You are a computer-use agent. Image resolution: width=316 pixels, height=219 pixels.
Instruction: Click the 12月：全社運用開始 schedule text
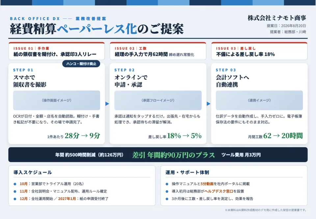(x=36, y=199)
